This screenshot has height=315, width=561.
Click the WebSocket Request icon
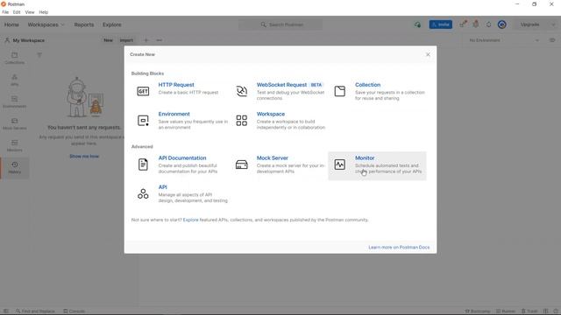tap(242, 91)
